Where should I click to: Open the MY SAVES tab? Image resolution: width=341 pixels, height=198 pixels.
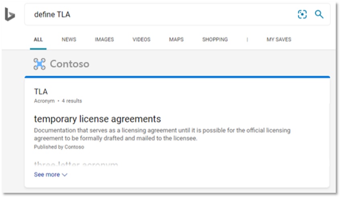click(279, 40)
